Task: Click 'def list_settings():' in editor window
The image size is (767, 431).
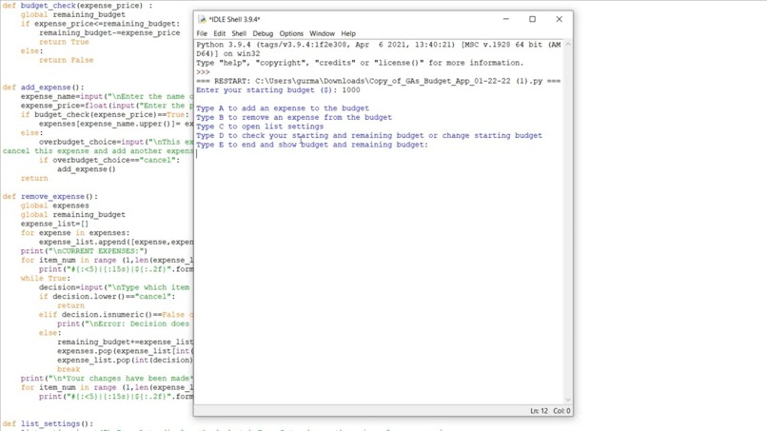Action: (48, 423)
